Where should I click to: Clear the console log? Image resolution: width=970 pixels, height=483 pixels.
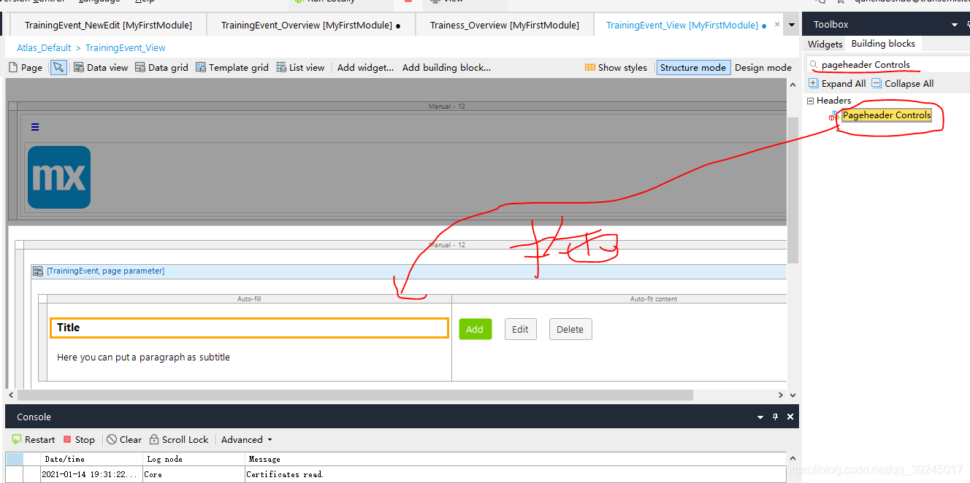click(x=124, y=440)
